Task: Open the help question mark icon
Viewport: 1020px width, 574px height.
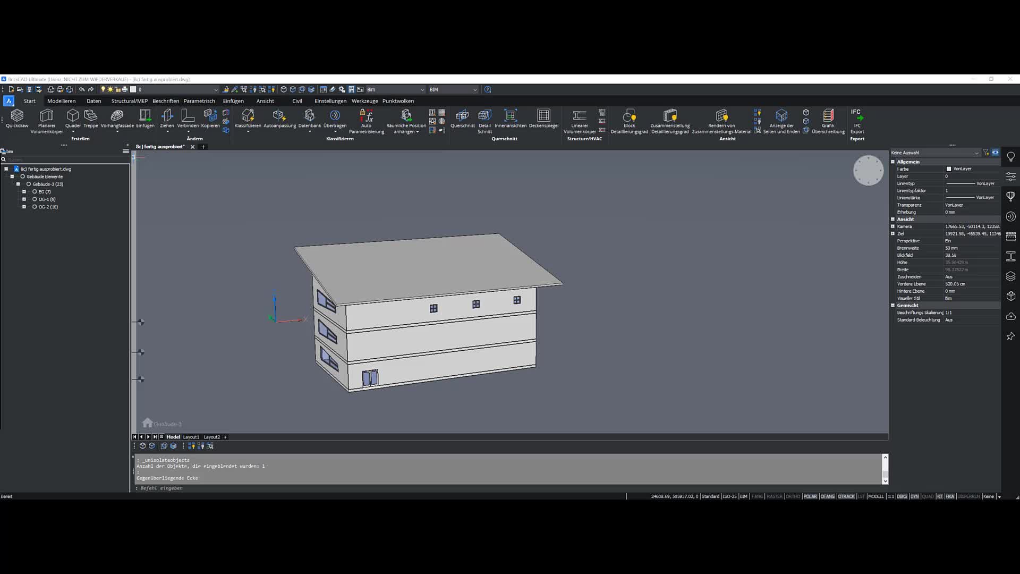Action: click(x=488, y=89)
